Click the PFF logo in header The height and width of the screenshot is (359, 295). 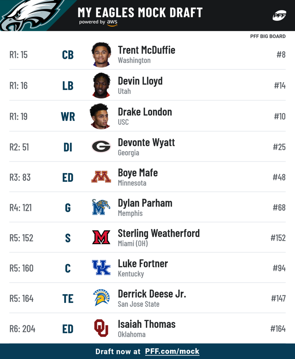279,16
